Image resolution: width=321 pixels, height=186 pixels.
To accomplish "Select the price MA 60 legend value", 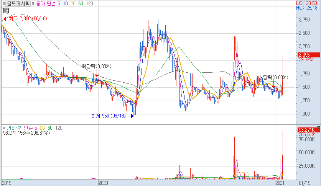I will 81,4.
